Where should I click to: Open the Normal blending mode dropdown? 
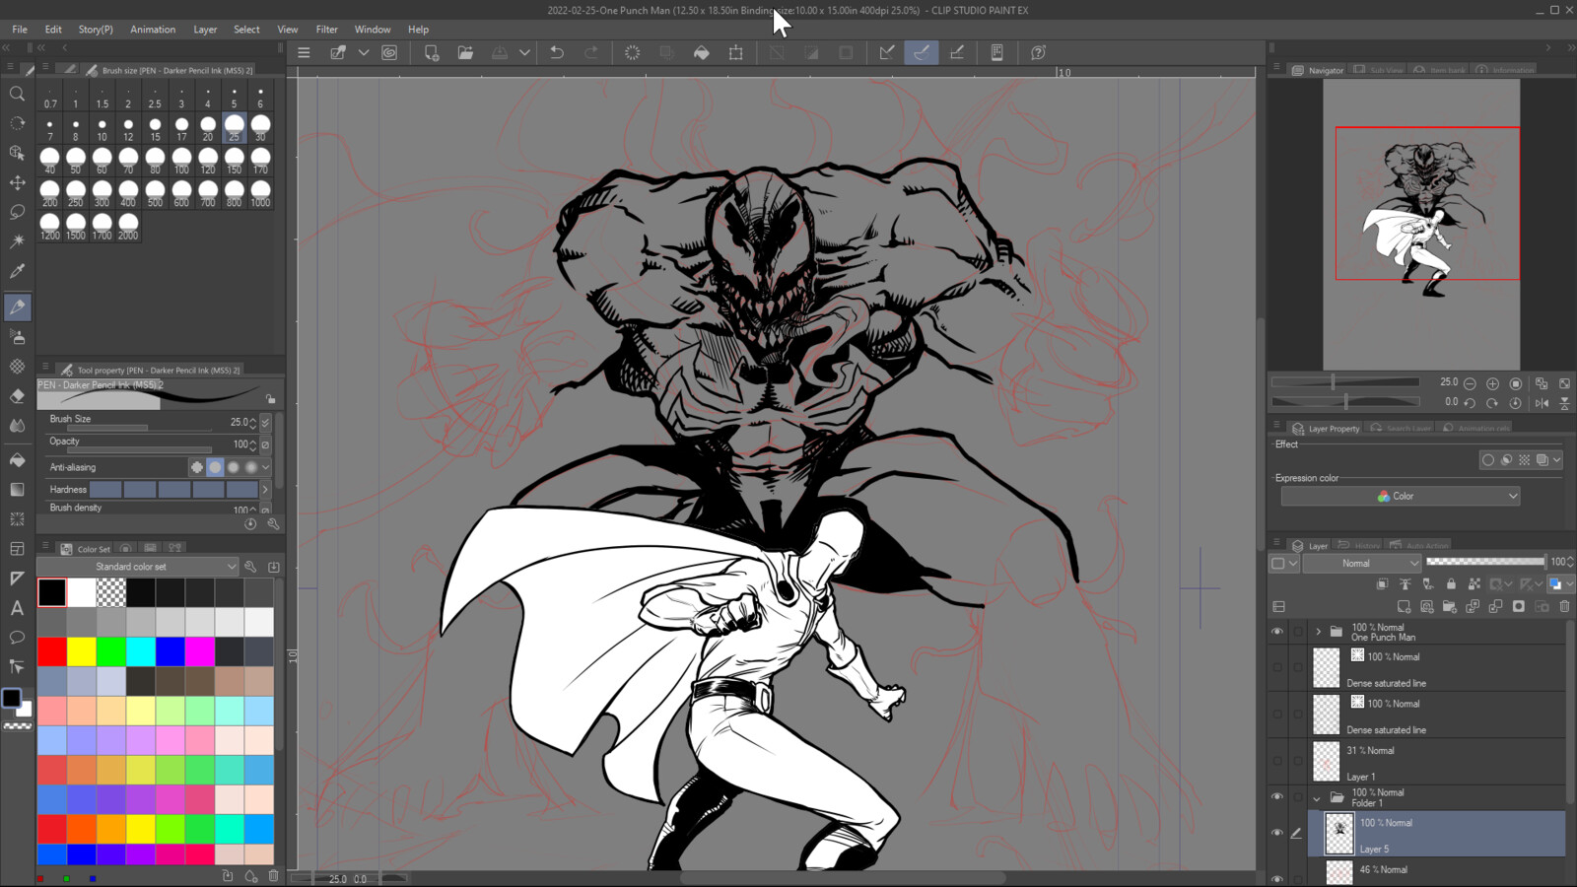coord(1361,563)
